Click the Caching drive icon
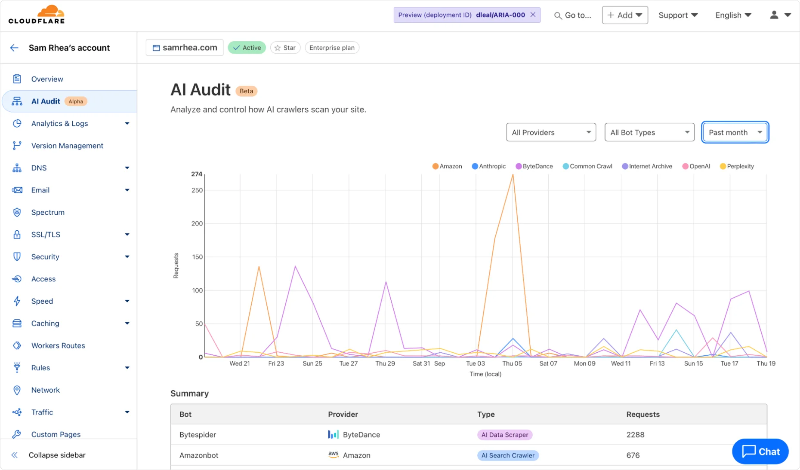 [x=17, y=324]
